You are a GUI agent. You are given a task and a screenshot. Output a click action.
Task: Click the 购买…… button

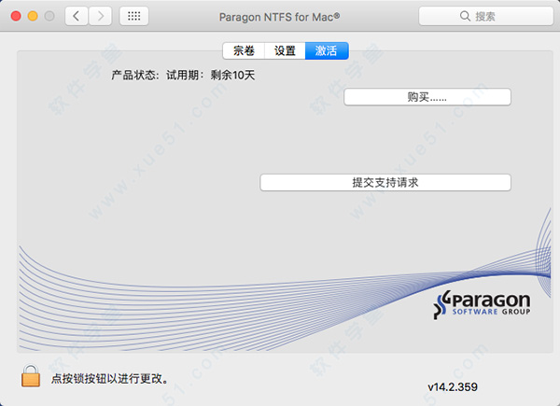(x=427, y=97)
